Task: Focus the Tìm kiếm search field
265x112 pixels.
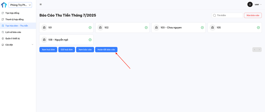Action: tap(227, 15)
